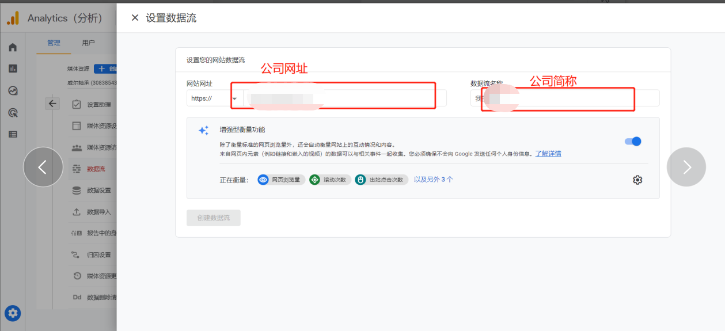
Task: Click the back arrow in admin column
Action: click(52, 104)
